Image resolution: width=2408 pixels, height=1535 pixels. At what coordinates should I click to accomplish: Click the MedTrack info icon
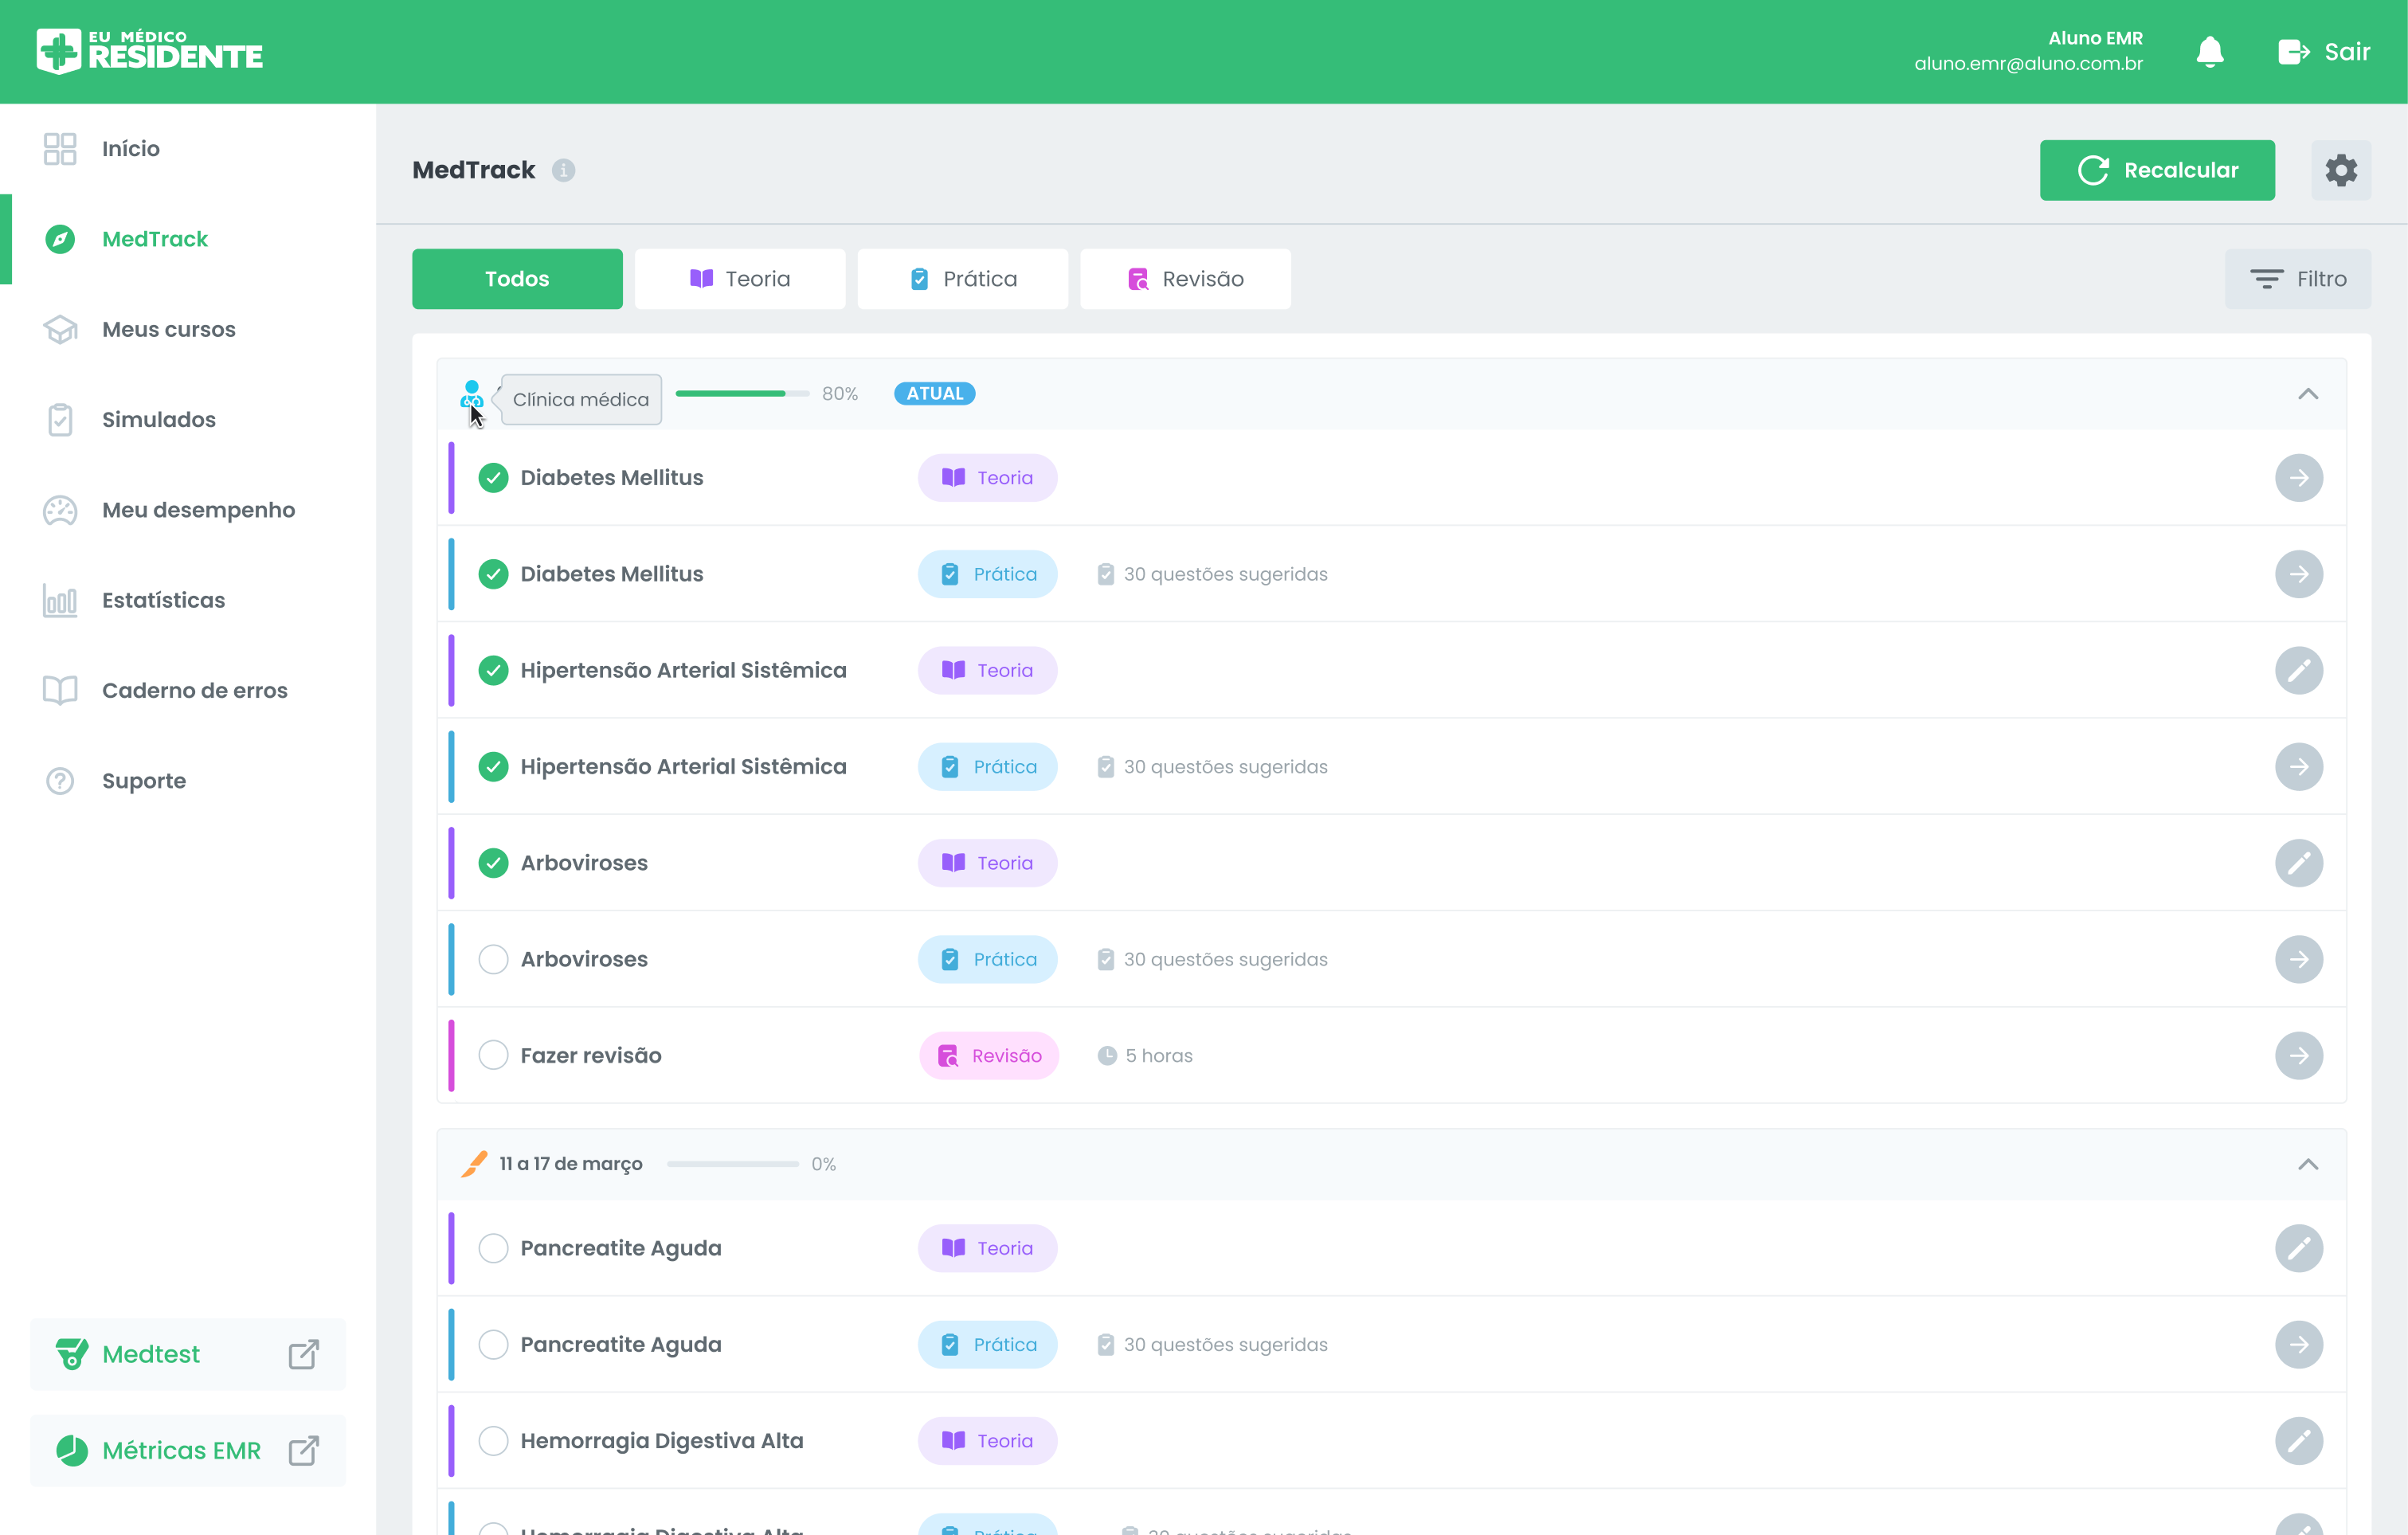[564, 170]
